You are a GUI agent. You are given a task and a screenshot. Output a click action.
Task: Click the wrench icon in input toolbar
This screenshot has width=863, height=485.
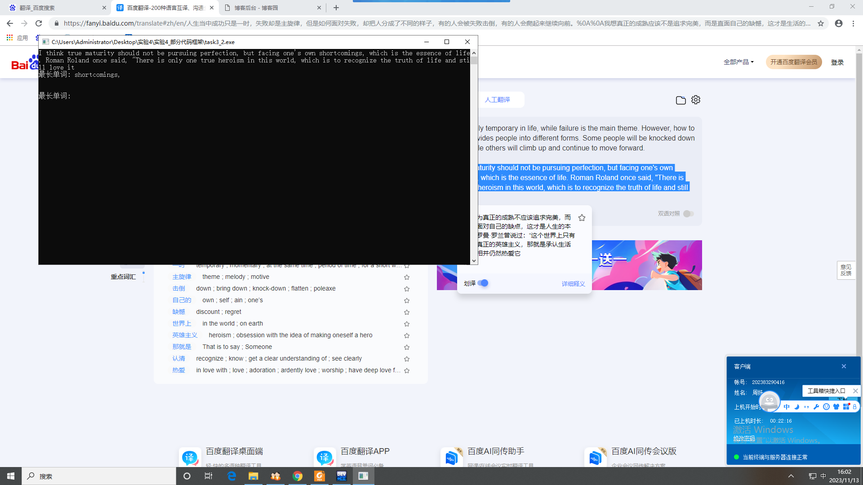pos(816,407)
